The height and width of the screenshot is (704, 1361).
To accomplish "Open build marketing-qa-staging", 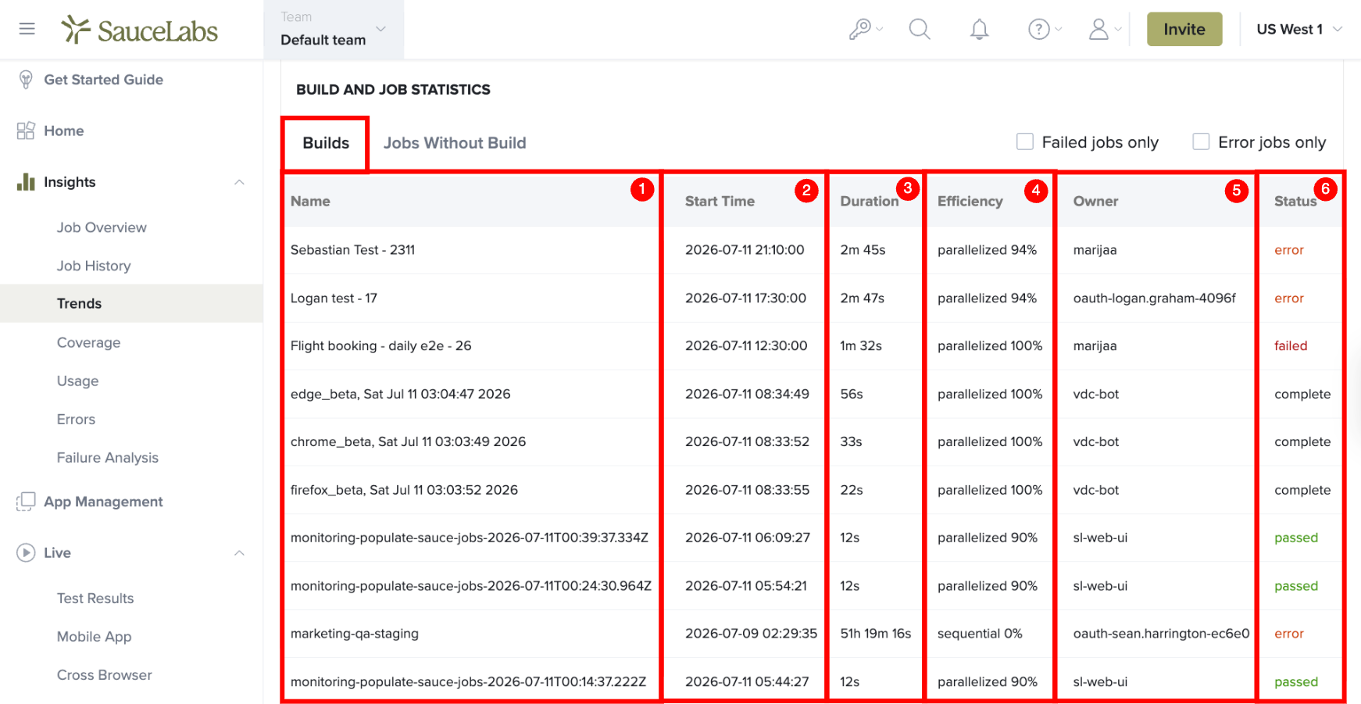I will coord(355,634).
